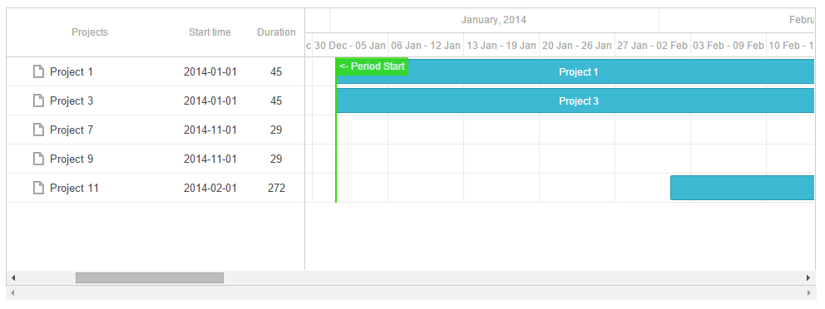This screenshot has height=309, width=825.
Task: Click the bottom page scrollbar right arrow
Action: click(x=808, y=292)
